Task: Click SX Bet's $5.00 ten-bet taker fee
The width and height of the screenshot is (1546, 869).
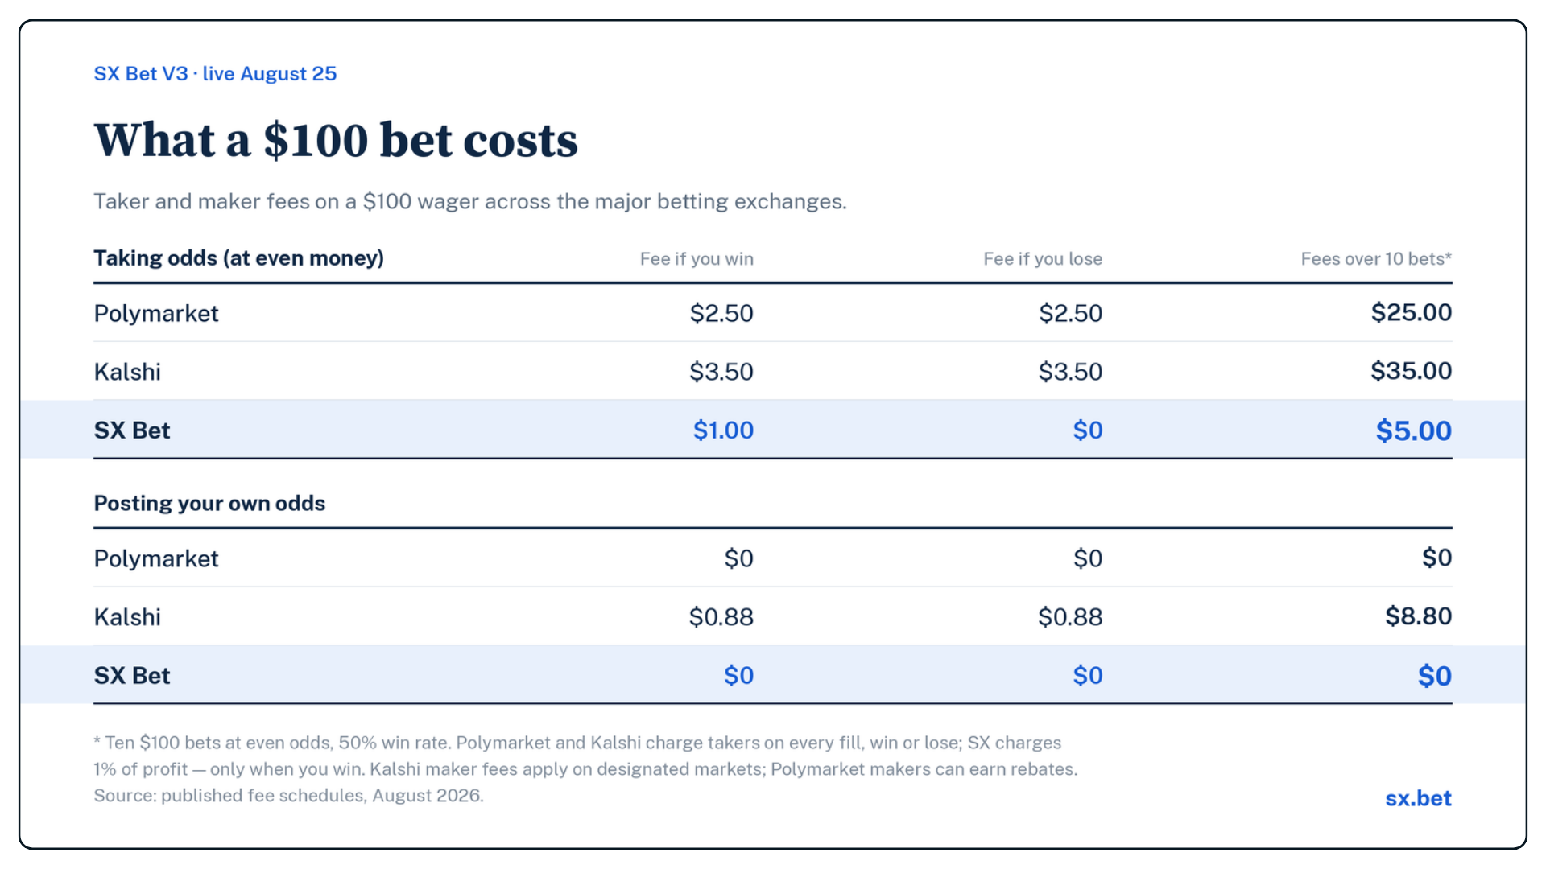Action: [x=1414, y=430]
